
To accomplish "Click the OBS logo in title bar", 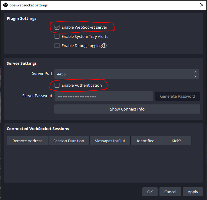I will pyautogui.click(x=5, y=5).
